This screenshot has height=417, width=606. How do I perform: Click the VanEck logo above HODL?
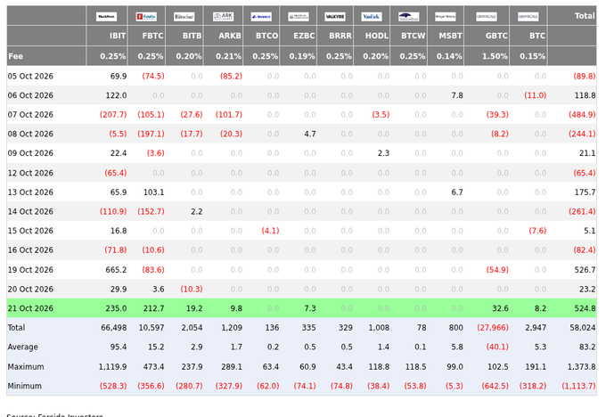[x=372, y=17]
